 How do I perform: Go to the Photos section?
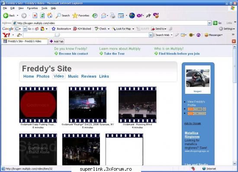(x=43, y=76)
